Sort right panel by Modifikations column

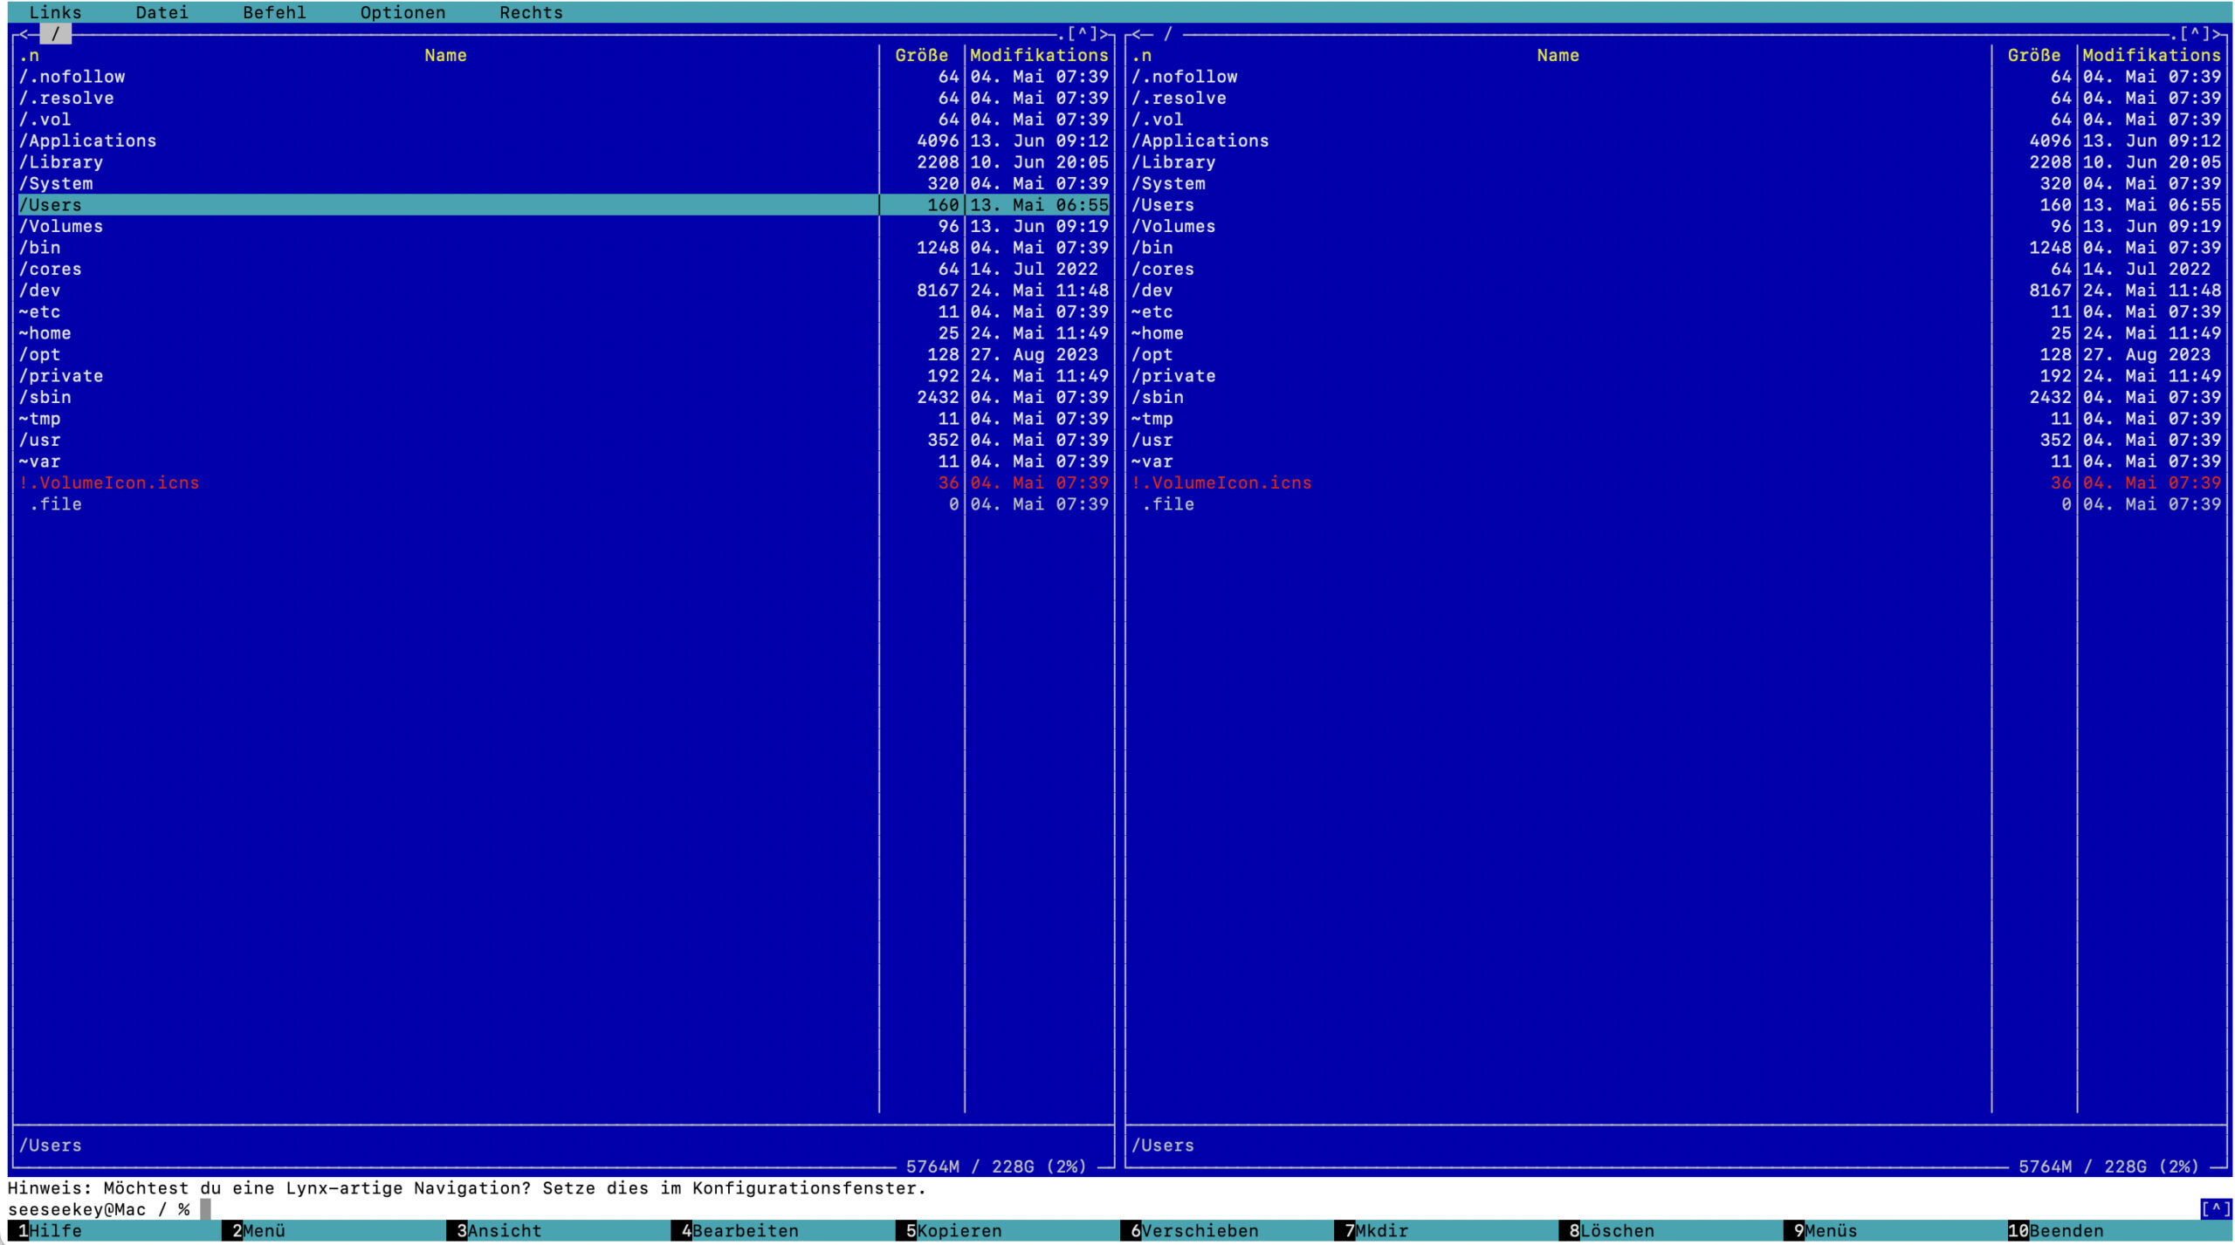coord(2150,56)
